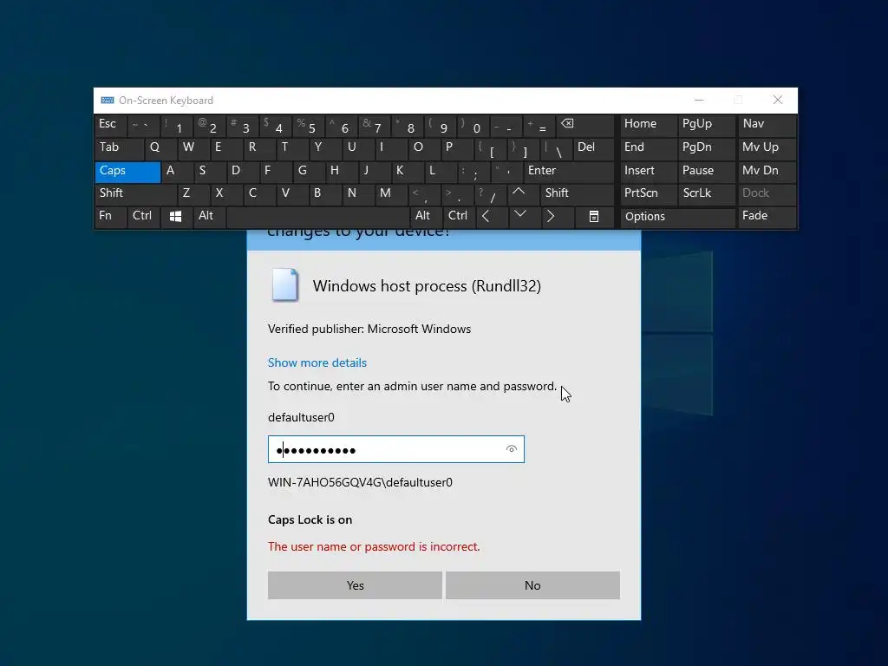Tap the Windows logo key
This screenshot has height=666, width=888.
coord(175,217)
